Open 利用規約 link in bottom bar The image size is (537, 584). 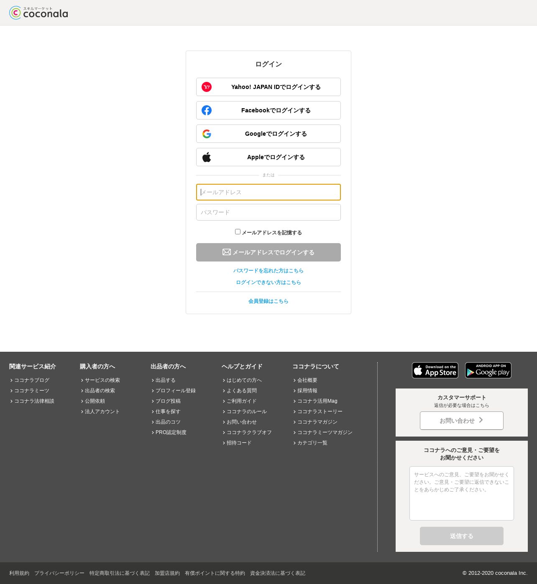click(x=19, y=573)
